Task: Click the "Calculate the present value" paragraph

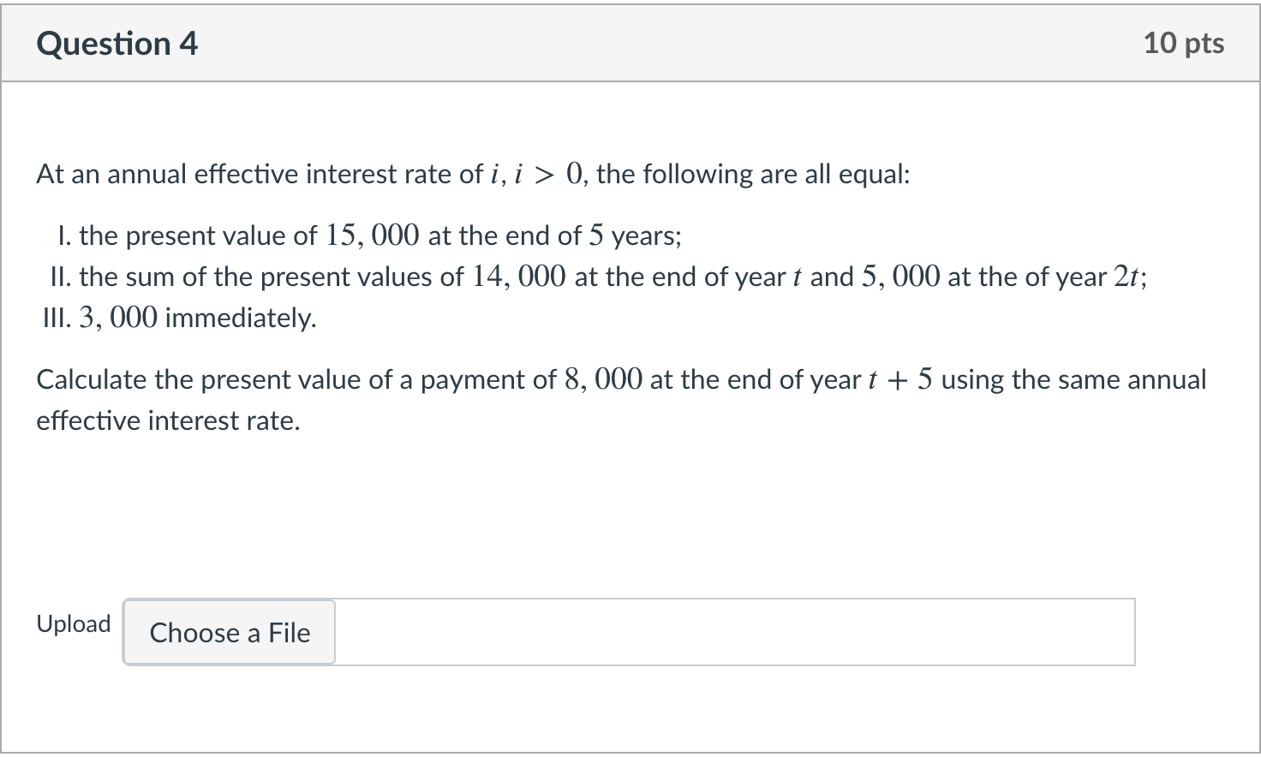Action: (621, 400)
